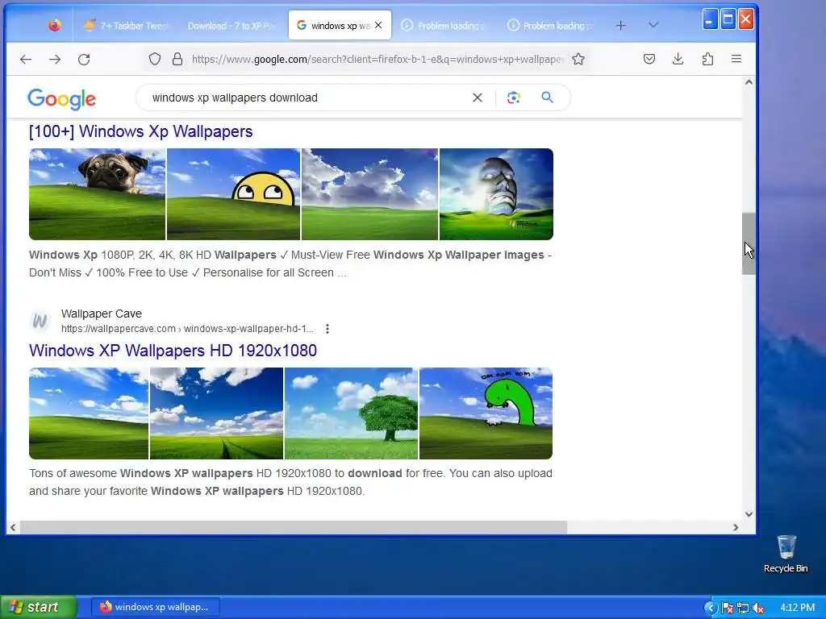Open the Firefox View pinned tab icon
The height and width of the screenshot is (619, 826).
pos(54,25)
